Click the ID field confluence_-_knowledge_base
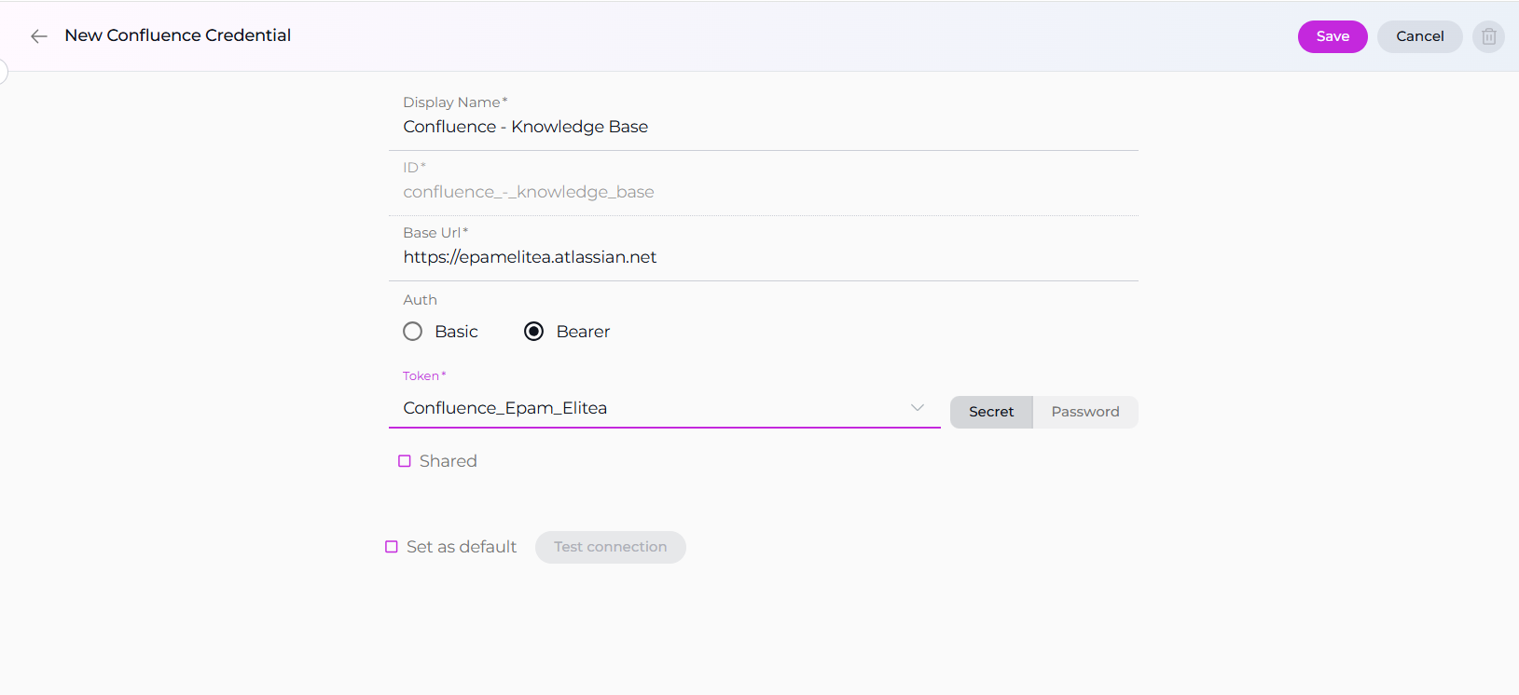 [529, 192]
